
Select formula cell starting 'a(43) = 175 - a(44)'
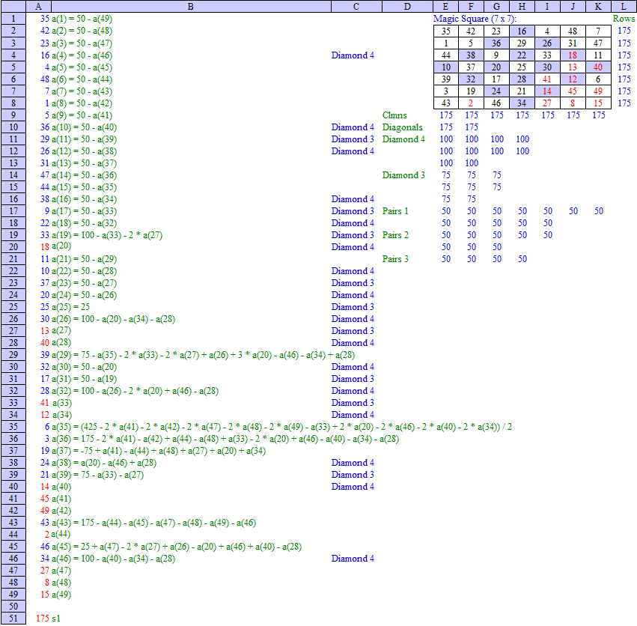pyautogui.click(x=153, y=523)
